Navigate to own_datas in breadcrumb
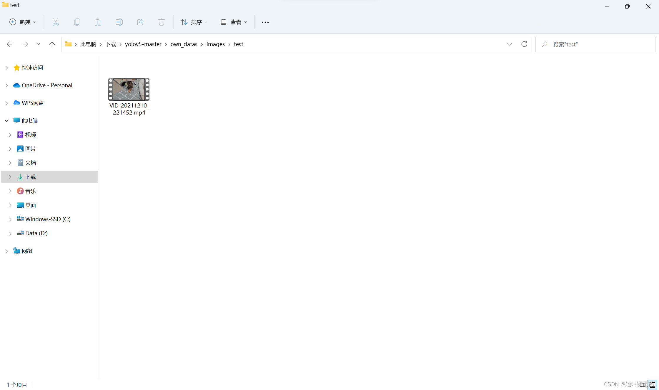The image size is (659, 390). click(184, 44)
